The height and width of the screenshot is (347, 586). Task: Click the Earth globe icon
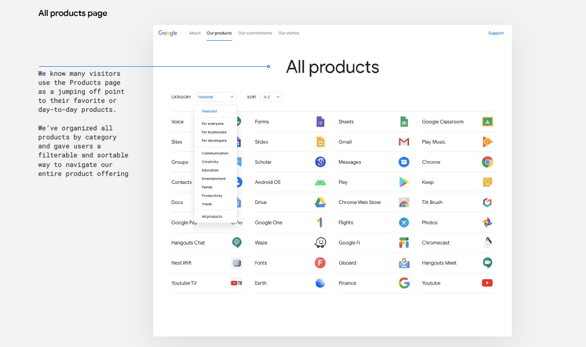pyautogui.click(x=320, y=283)
